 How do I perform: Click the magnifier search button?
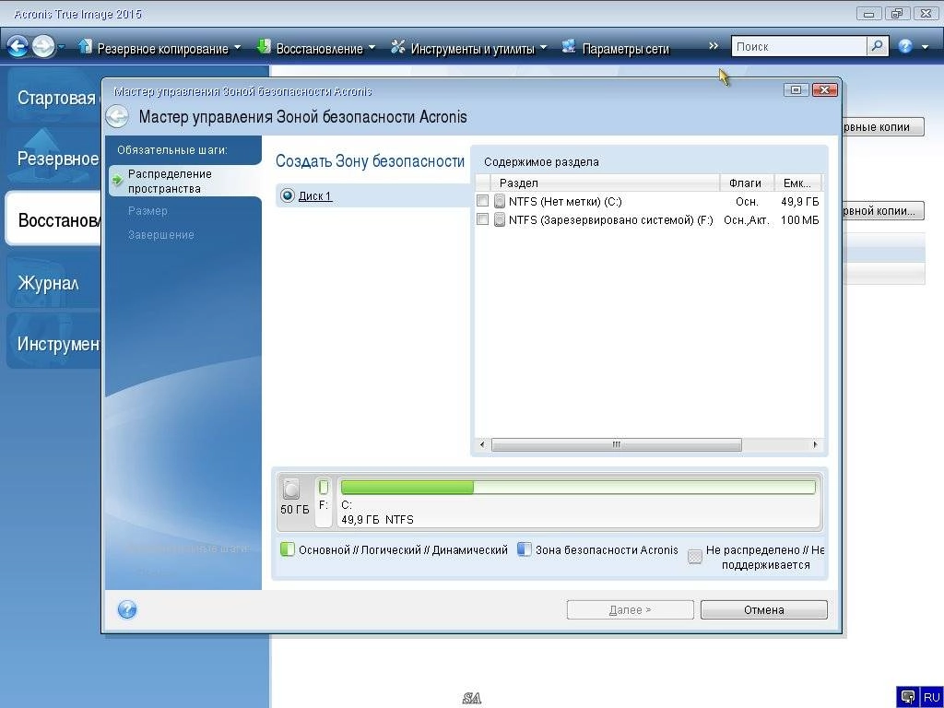(x=878, y=46)
